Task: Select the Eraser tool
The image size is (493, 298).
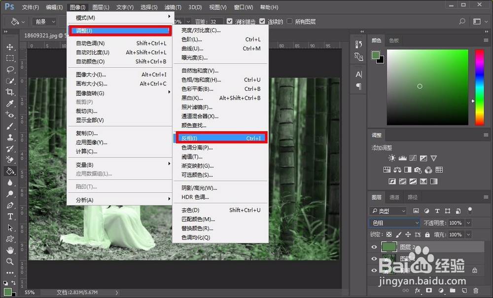Action: click(10, 160)
